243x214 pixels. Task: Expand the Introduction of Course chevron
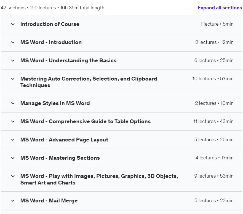[13, 24]
